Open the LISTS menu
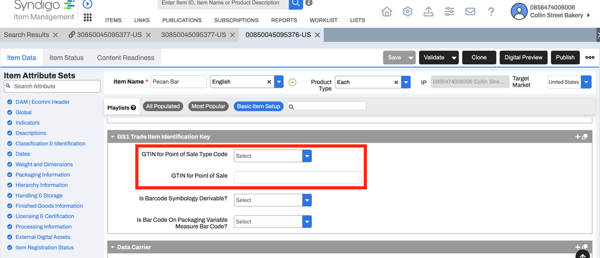600x258 pixels. [x=357, y=20]
